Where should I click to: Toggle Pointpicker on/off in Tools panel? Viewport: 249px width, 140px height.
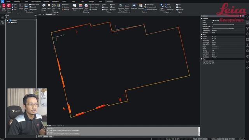click(x=150, y=7)
